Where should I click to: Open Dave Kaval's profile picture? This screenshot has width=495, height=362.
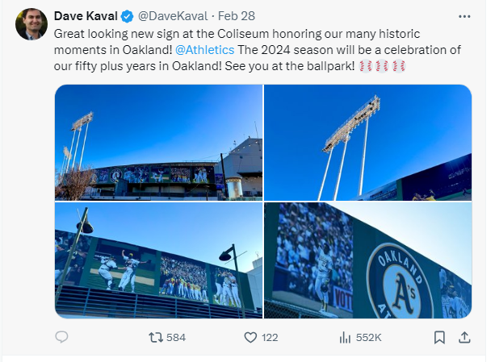pos(31,24)
